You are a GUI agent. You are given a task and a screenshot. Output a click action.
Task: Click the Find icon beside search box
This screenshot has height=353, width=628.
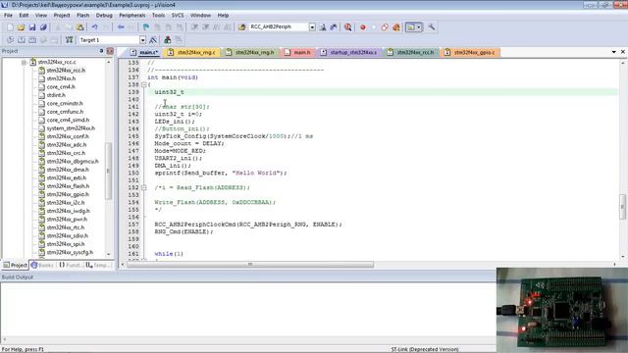323,27
